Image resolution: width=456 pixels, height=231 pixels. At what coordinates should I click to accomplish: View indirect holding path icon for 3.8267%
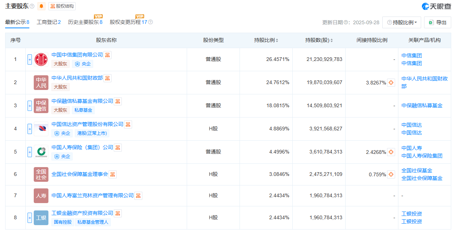pyautogui.click(x=391, y=83)
